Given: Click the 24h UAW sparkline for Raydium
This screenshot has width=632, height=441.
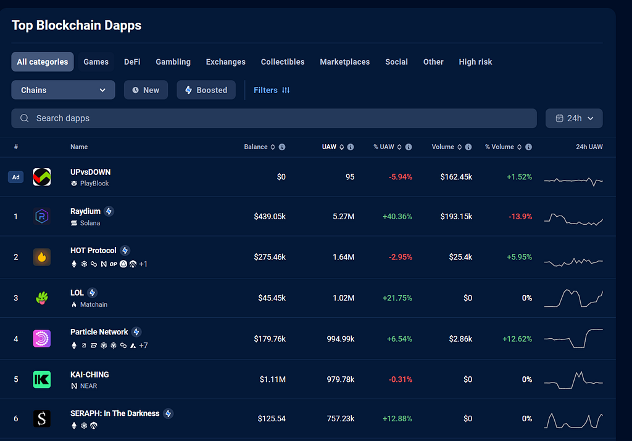Looking at the screenshot, I should 573,219.
